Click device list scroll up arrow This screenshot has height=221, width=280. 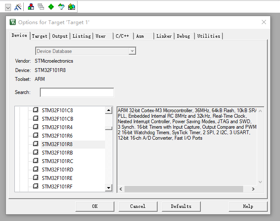coord(108,110)
